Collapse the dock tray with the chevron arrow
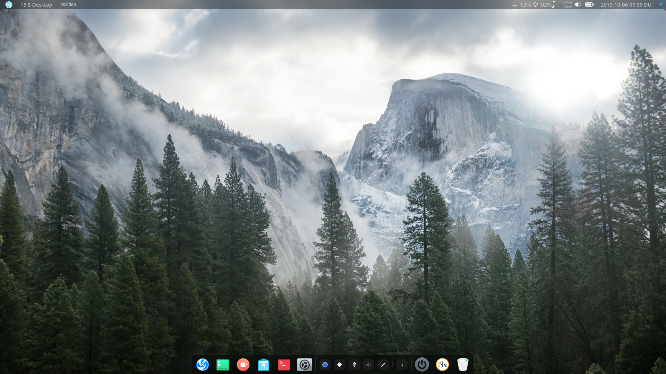The width and height of the screenshot is (666, 374). 402,365
